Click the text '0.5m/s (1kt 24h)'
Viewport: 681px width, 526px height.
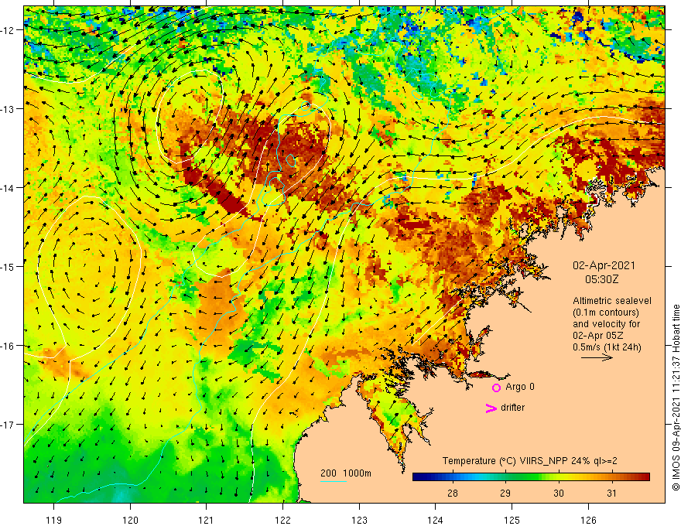(x=607, y=347)
